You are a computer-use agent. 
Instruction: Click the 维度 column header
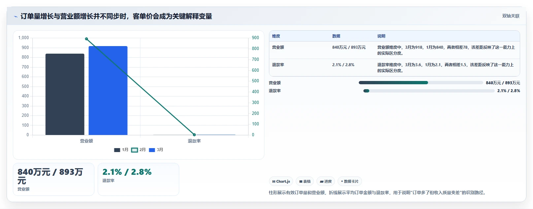(276, 36)
